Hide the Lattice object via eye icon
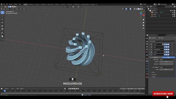 click(173, 16)
